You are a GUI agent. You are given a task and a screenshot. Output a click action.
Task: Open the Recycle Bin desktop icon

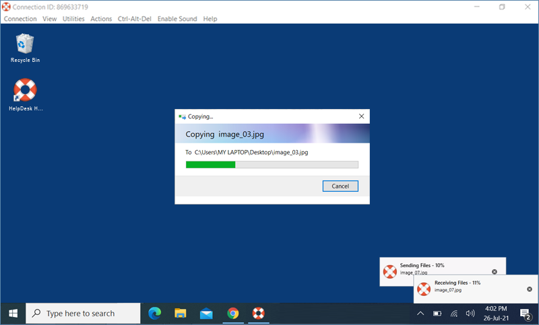pos(25,45)
